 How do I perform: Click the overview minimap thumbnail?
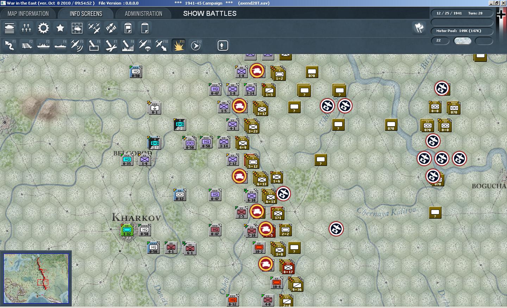point(36,278)
